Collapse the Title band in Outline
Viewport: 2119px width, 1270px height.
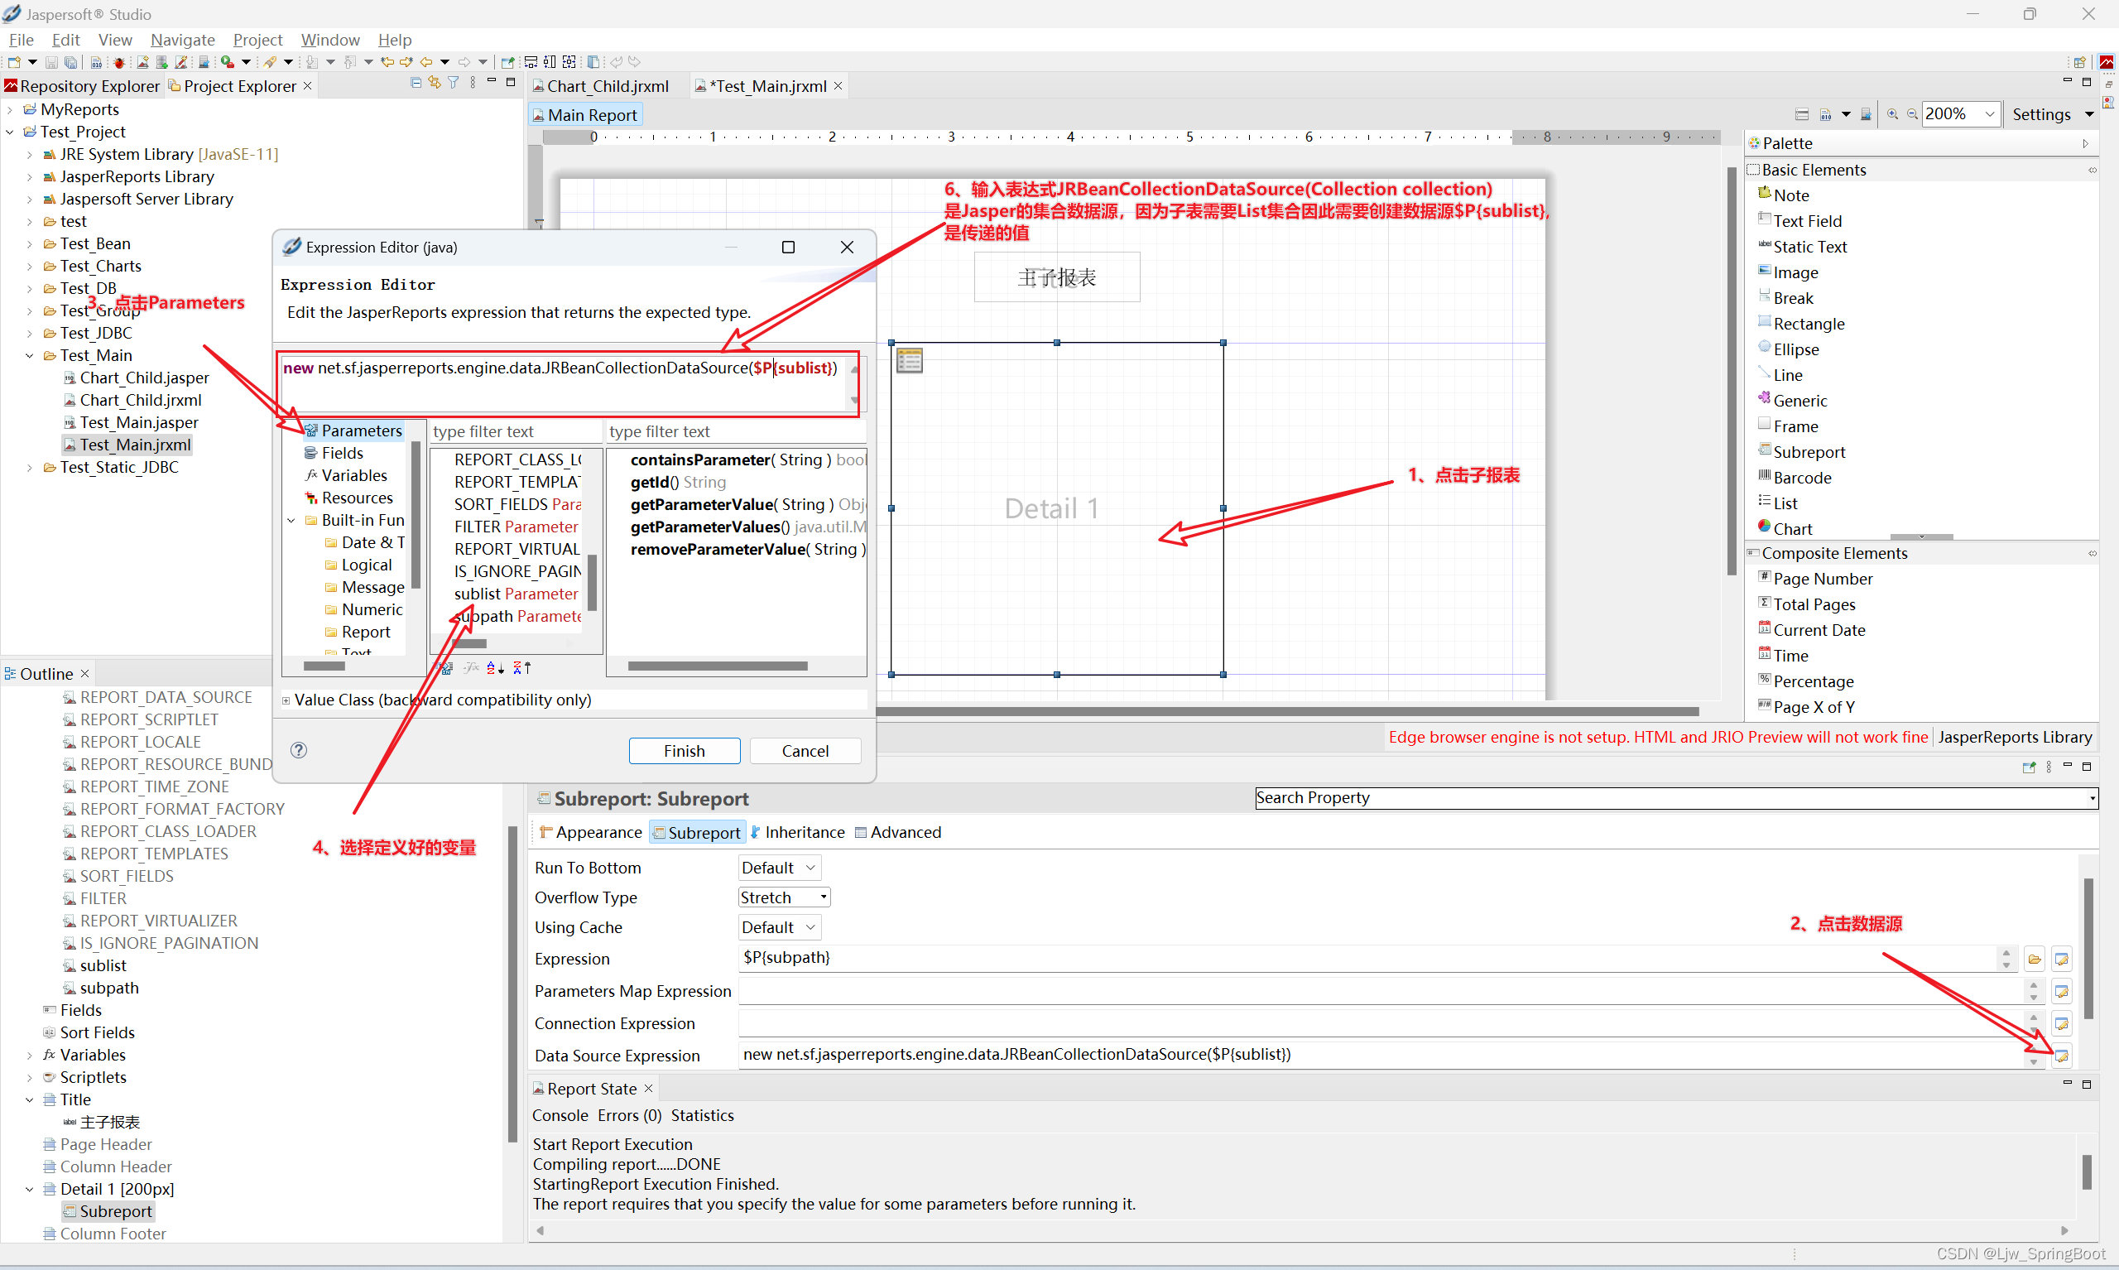30,1099
